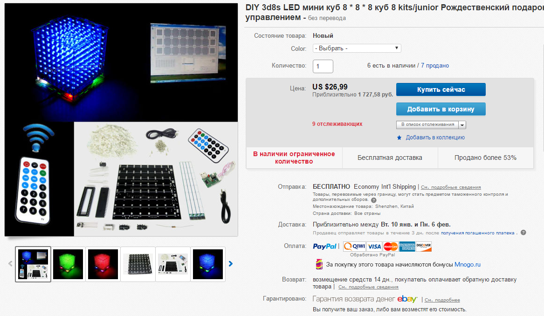Screen dimensions: 544x316
Task: Click the customs fees help question-mark icon
Action: 374,200
